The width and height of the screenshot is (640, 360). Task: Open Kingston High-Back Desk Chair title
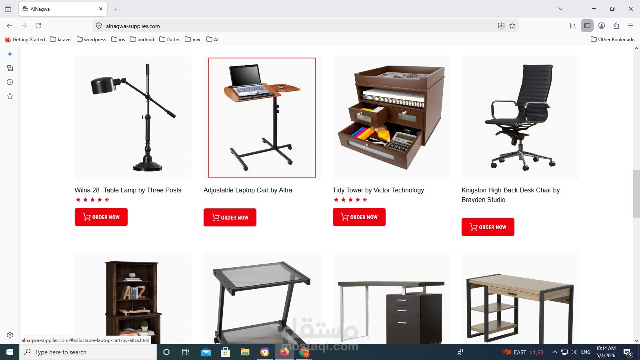coord(511,195)
